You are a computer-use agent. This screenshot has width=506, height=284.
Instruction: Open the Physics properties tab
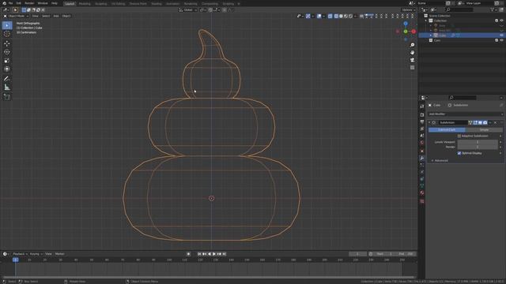pyautogui.click(x=421, y=172)
